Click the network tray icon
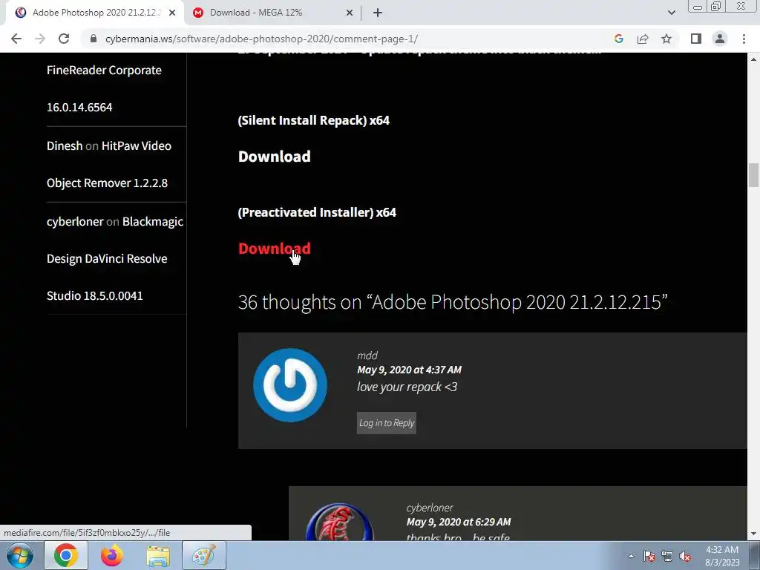The width and height of the screenshot is (760, 570). click(x=667, y=557)
